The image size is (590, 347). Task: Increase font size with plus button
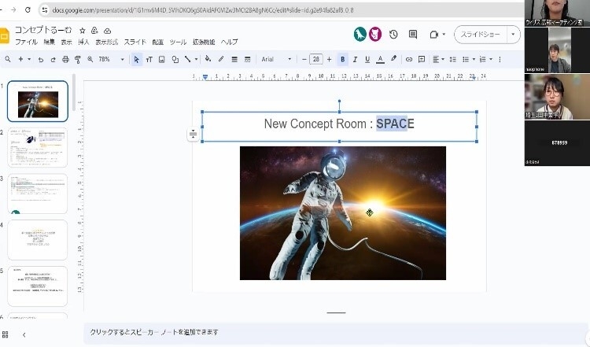pyautogui.click(x=329, y=59)
